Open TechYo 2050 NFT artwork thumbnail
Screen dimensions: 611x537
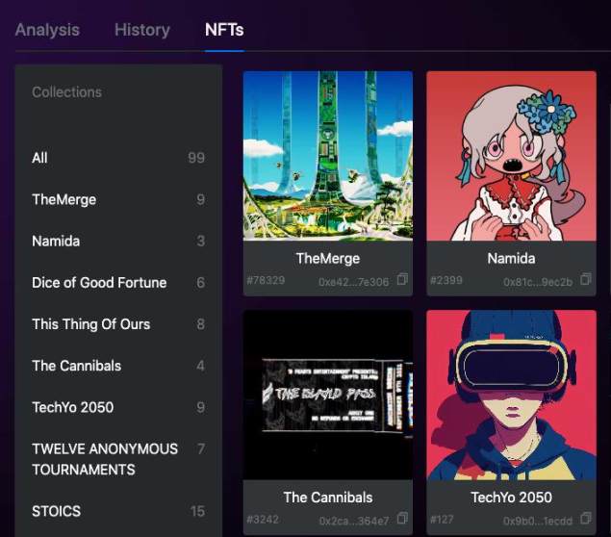click(x=511, y=395)
